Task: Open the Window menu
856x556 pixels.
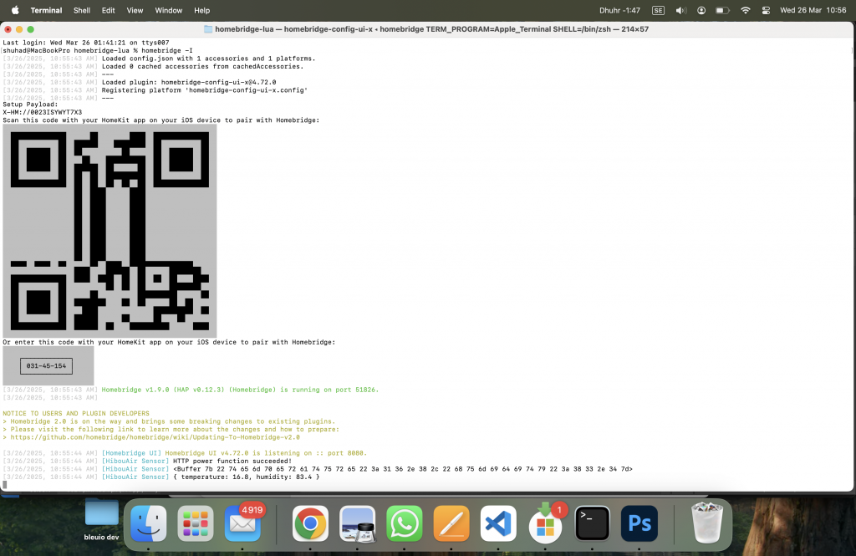Action: click(x=169, y=10)
